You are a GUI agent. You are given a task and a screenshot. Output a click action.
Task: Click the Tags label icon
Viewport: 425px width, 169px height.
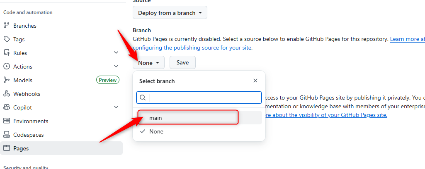click(6, 39)
